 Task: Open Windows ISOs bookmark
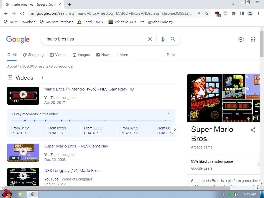click(122, 22)
